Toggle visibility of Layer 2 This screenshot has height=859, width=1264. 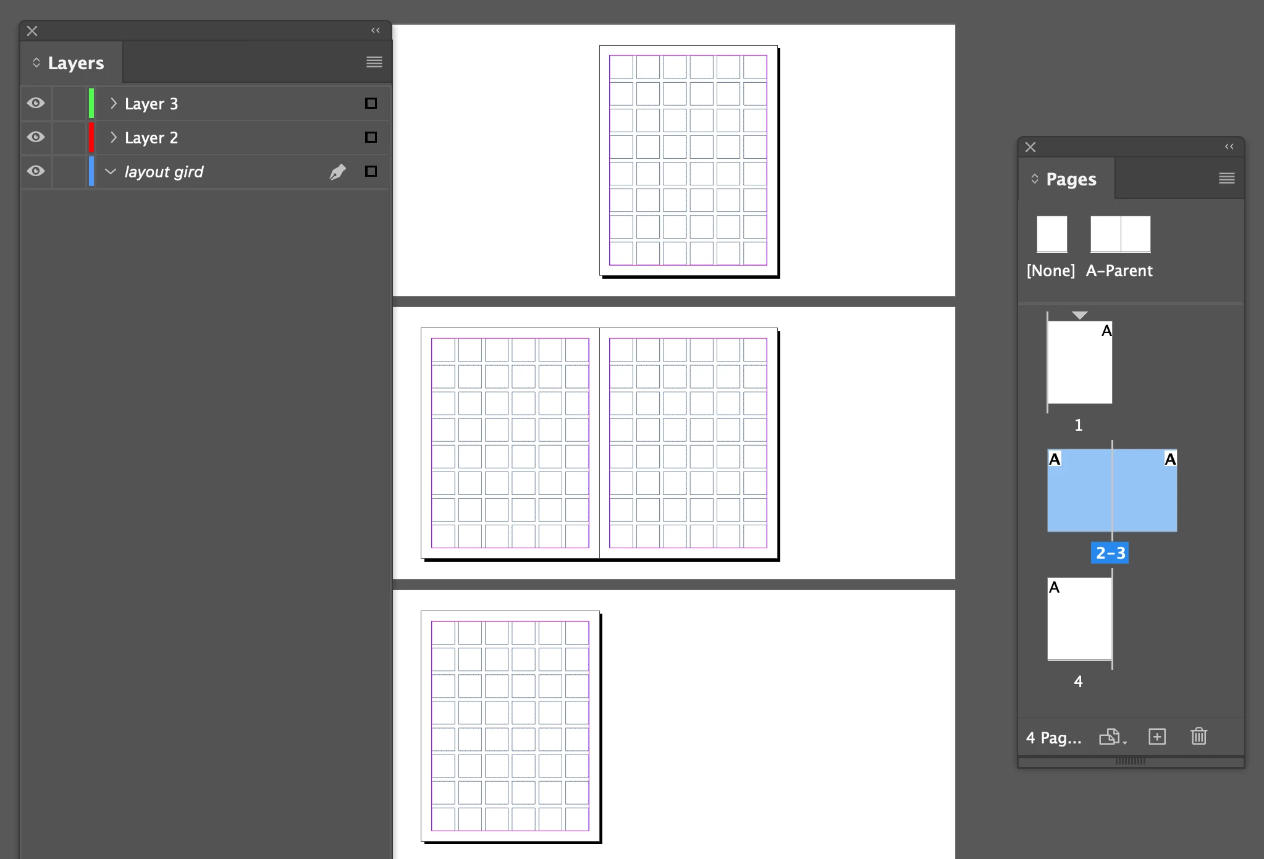click(36, 137)
